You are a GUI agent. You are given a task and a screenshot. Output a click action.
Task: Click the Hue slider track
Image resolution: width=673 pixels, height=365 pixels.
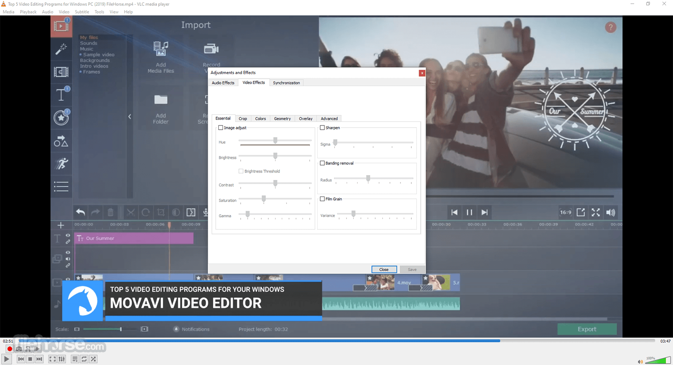coord(275,141)
